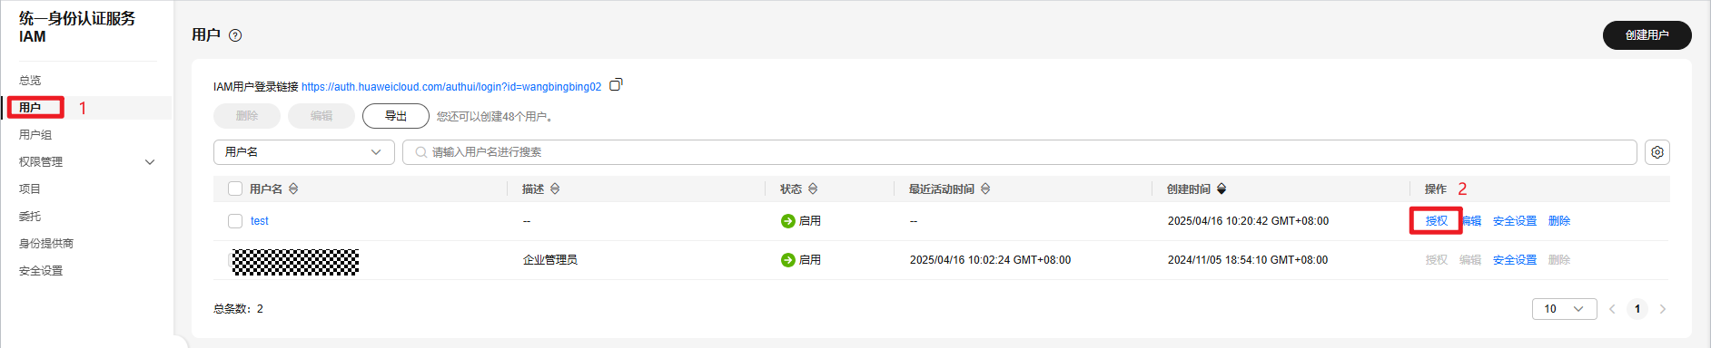The width and height of the screenshot is (1711, 348).
Task: Check the test user row checkbox
Action: 235,221
